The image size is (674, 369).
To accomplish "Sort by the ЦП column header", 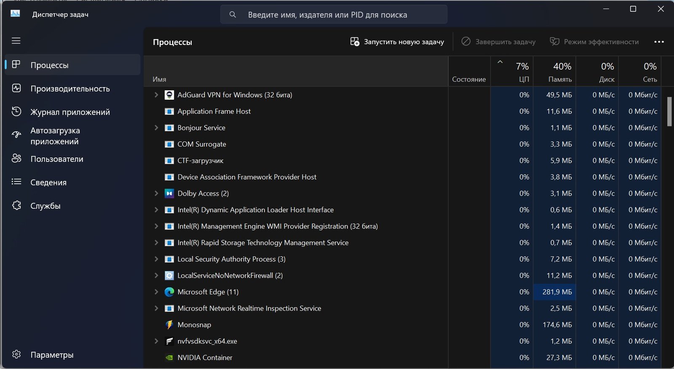I will click(x=512, y=72).
